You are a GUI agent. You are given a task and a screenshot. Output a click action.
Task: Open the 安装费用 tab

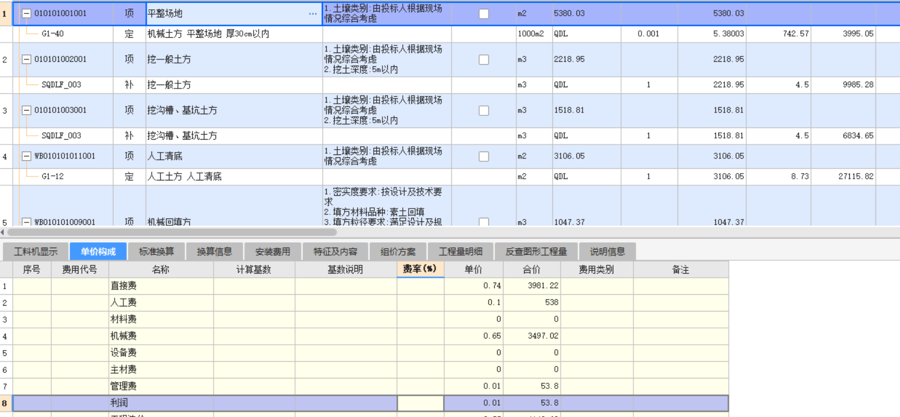272,252
